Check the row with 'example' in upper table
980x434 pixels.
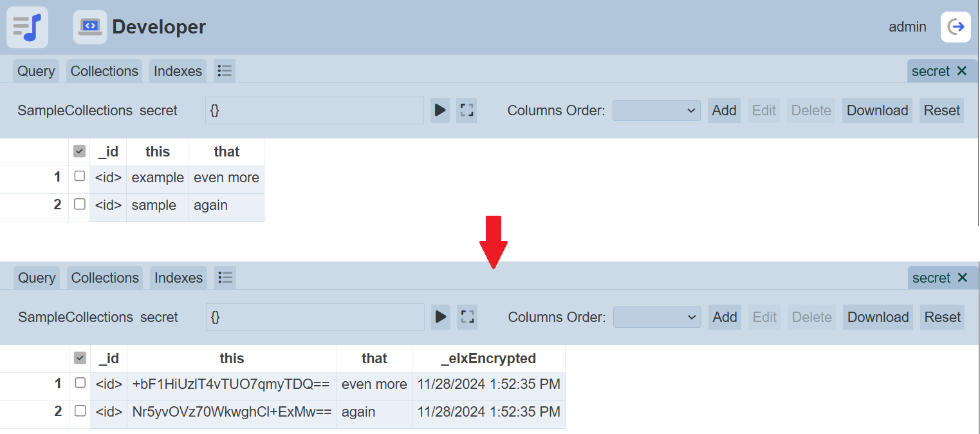pyautogui.click(x=80, y=176)
